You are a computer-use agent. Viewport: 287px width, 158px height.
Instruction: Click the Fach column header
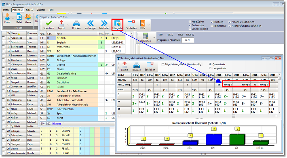[77, 33]
